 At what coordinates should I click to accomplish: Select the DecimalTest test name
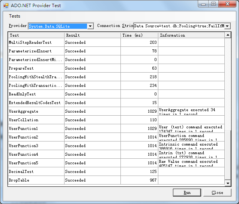pyautogui.click(x=21, y=171)
